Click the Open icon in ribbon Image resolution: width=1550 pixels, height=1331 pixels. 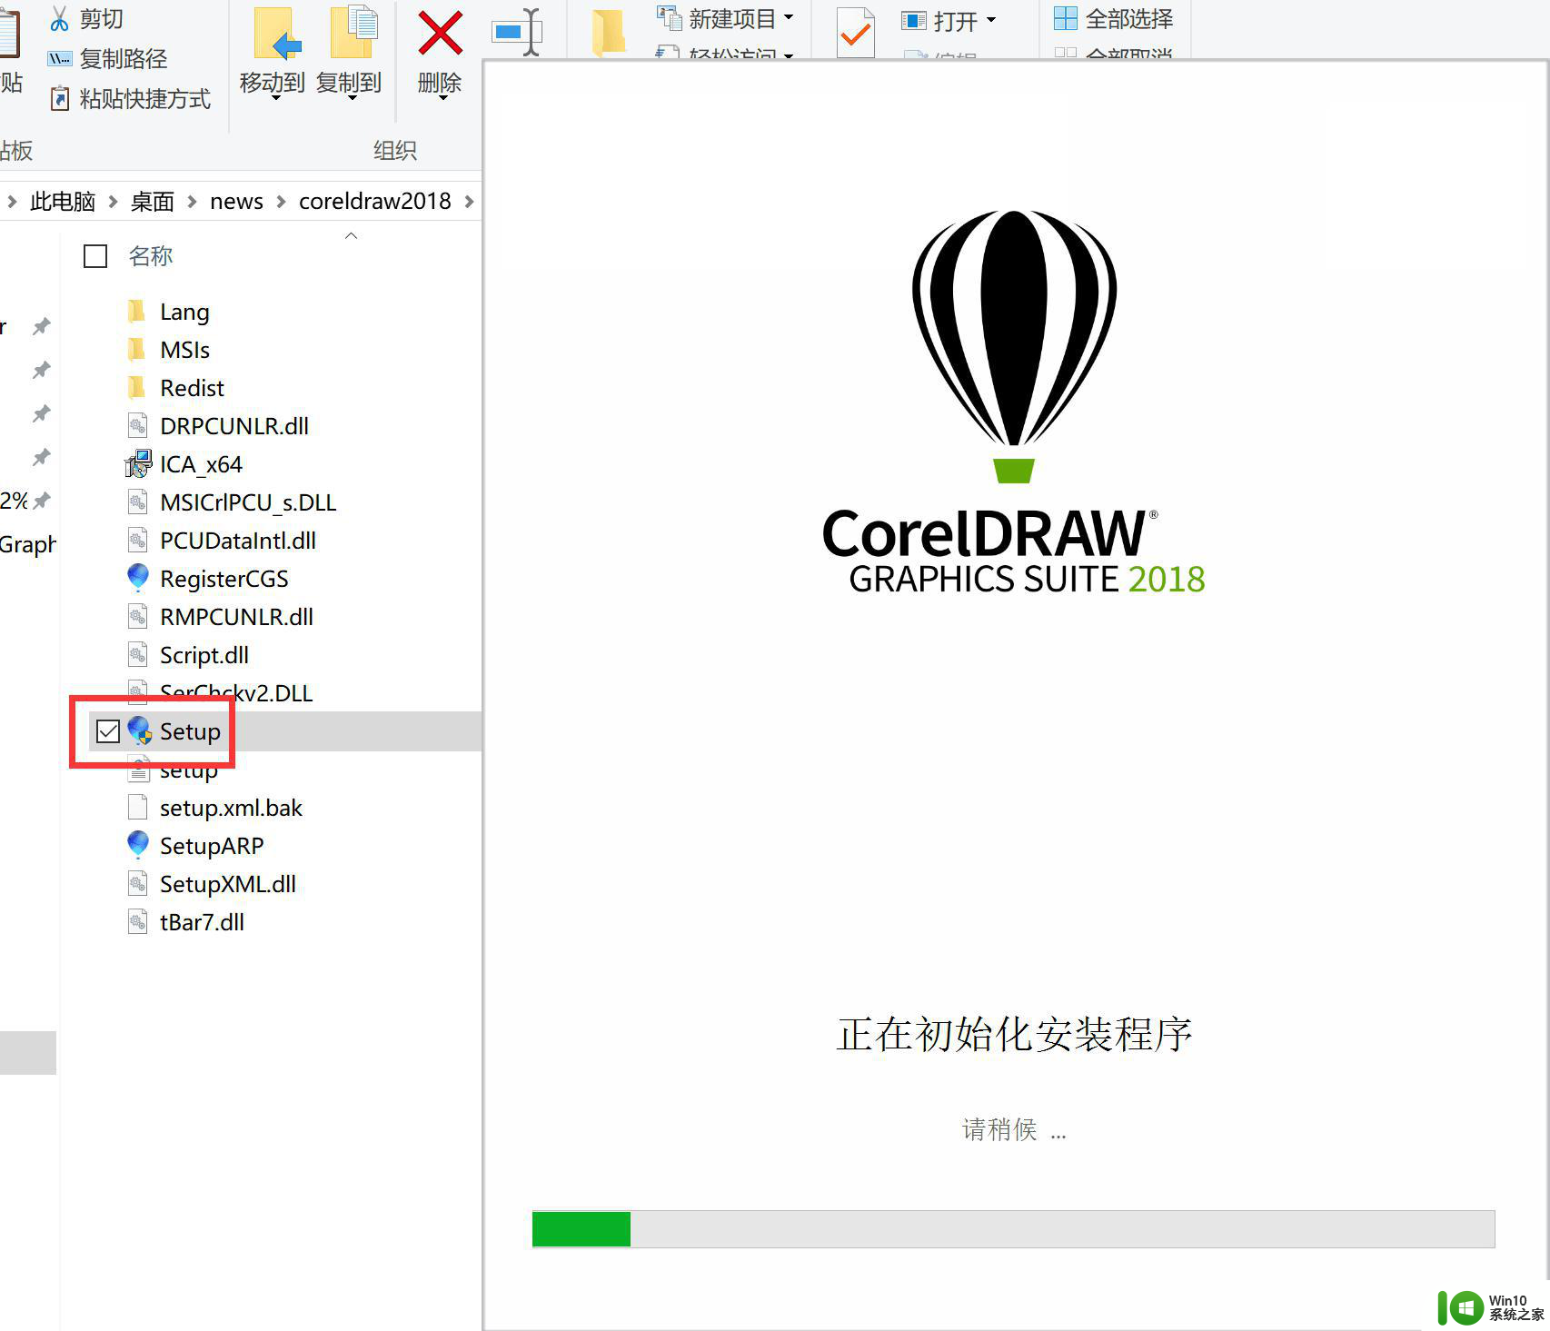(913, 20)
